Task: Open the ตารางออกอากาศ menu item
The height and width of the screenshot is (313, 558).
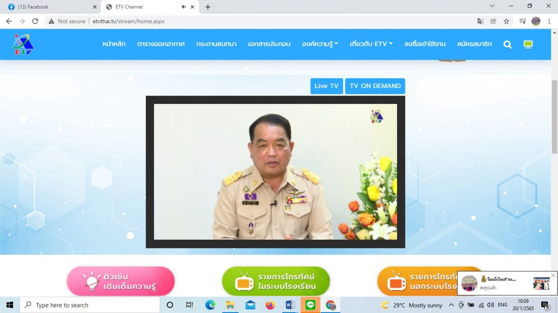Action: coord(161,44)
